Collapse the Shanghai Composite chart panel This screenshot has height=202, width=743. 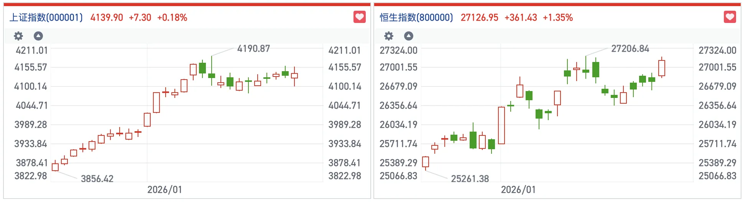coord(38,36)
